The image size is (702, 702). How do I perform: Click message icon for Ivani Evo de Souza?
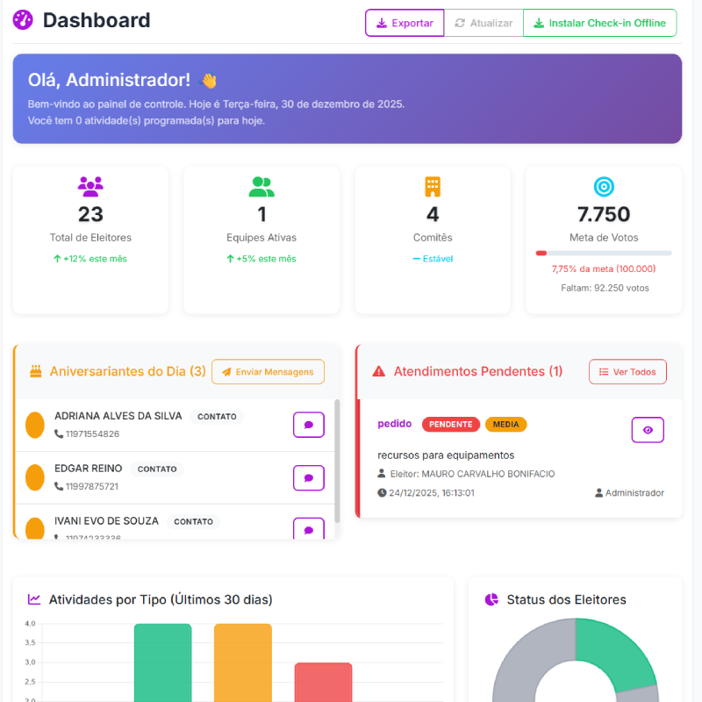[308, 528]
